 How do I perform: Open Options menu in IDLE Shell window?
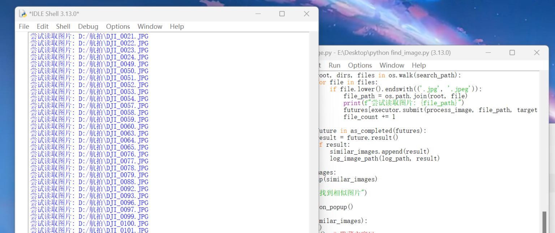pyautogui.click(x=118, y=26)
